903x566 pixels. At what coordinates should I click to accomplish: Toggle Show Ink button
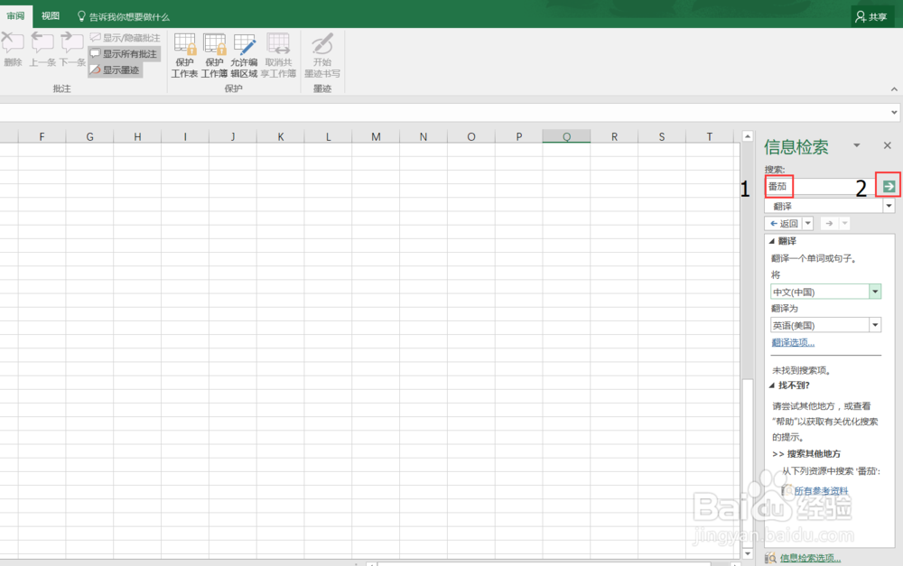(116, 70)
